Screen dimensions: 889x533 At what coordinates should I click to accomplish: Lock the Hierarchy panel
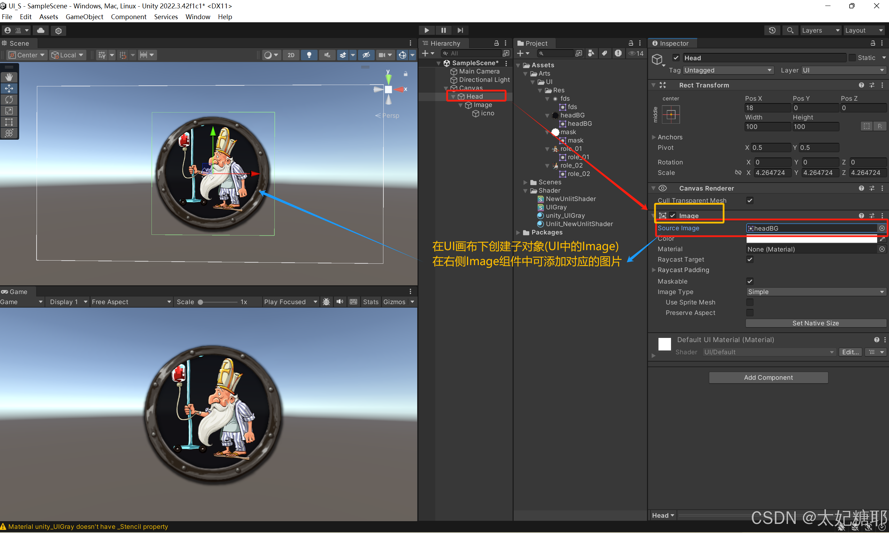point(496,43)
